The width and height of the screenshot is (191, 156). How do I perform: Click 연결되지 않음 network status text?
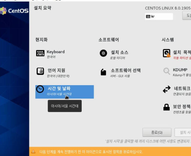[182, 94]
